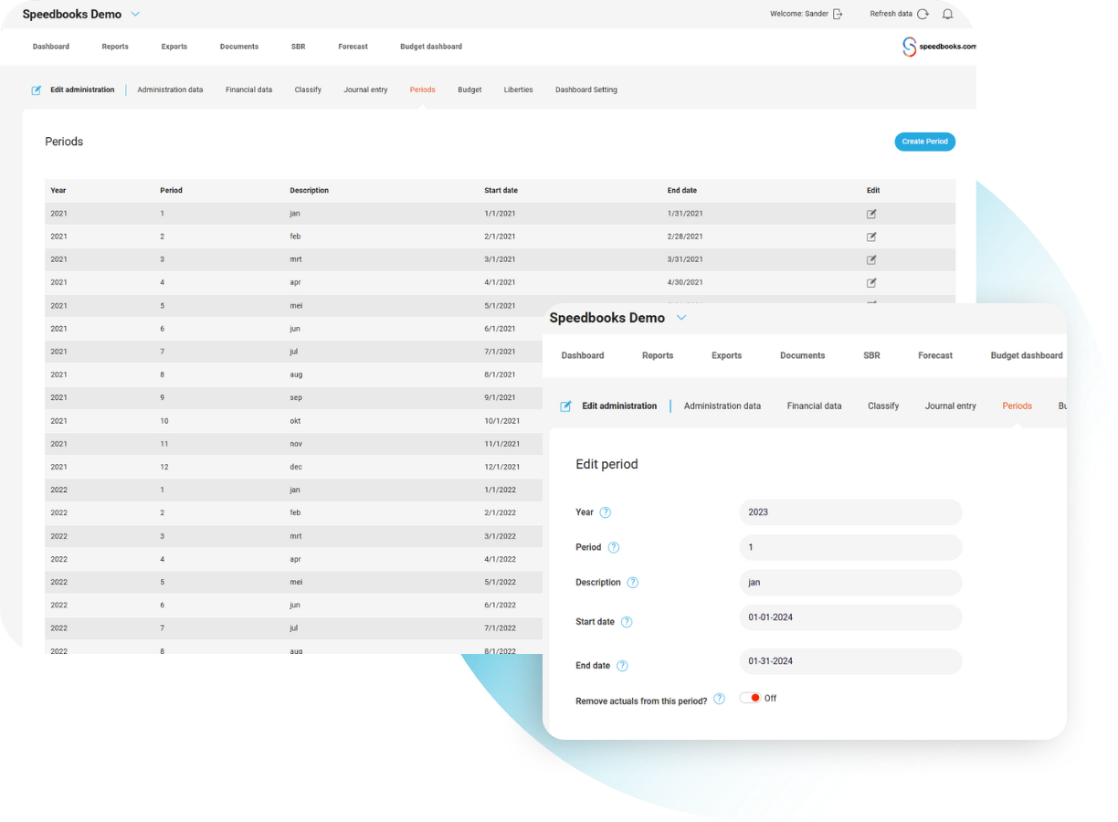The width and height of the screenshot is (1118, 822).
Task: Open Budget dashboard in back window menu
Action: click(431, 47)
